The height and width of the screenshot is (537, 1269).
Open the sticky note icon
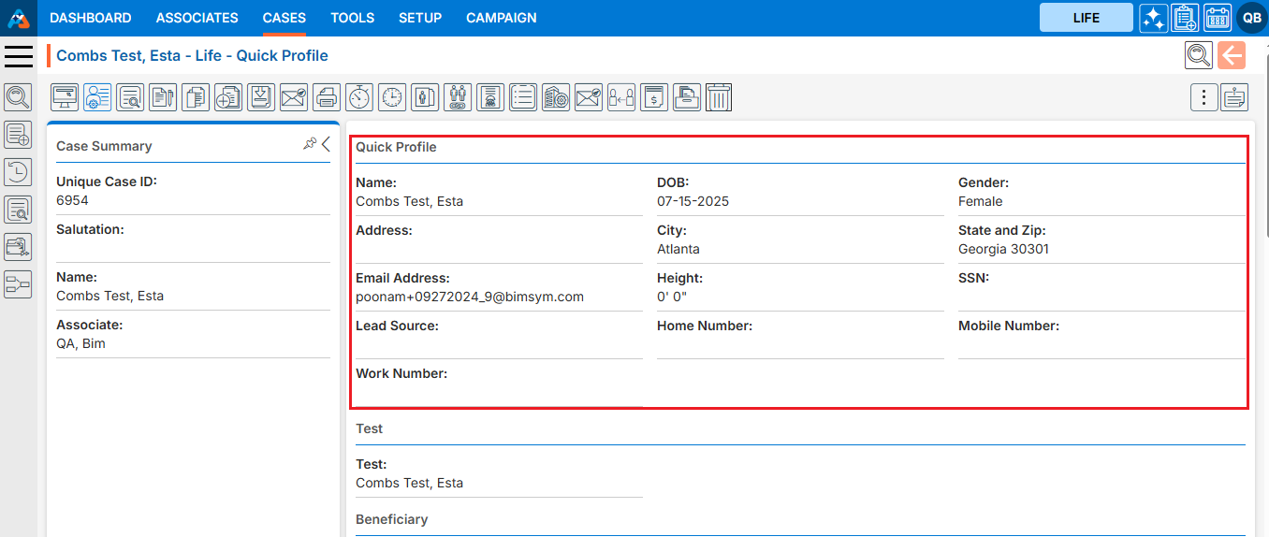1234,97
